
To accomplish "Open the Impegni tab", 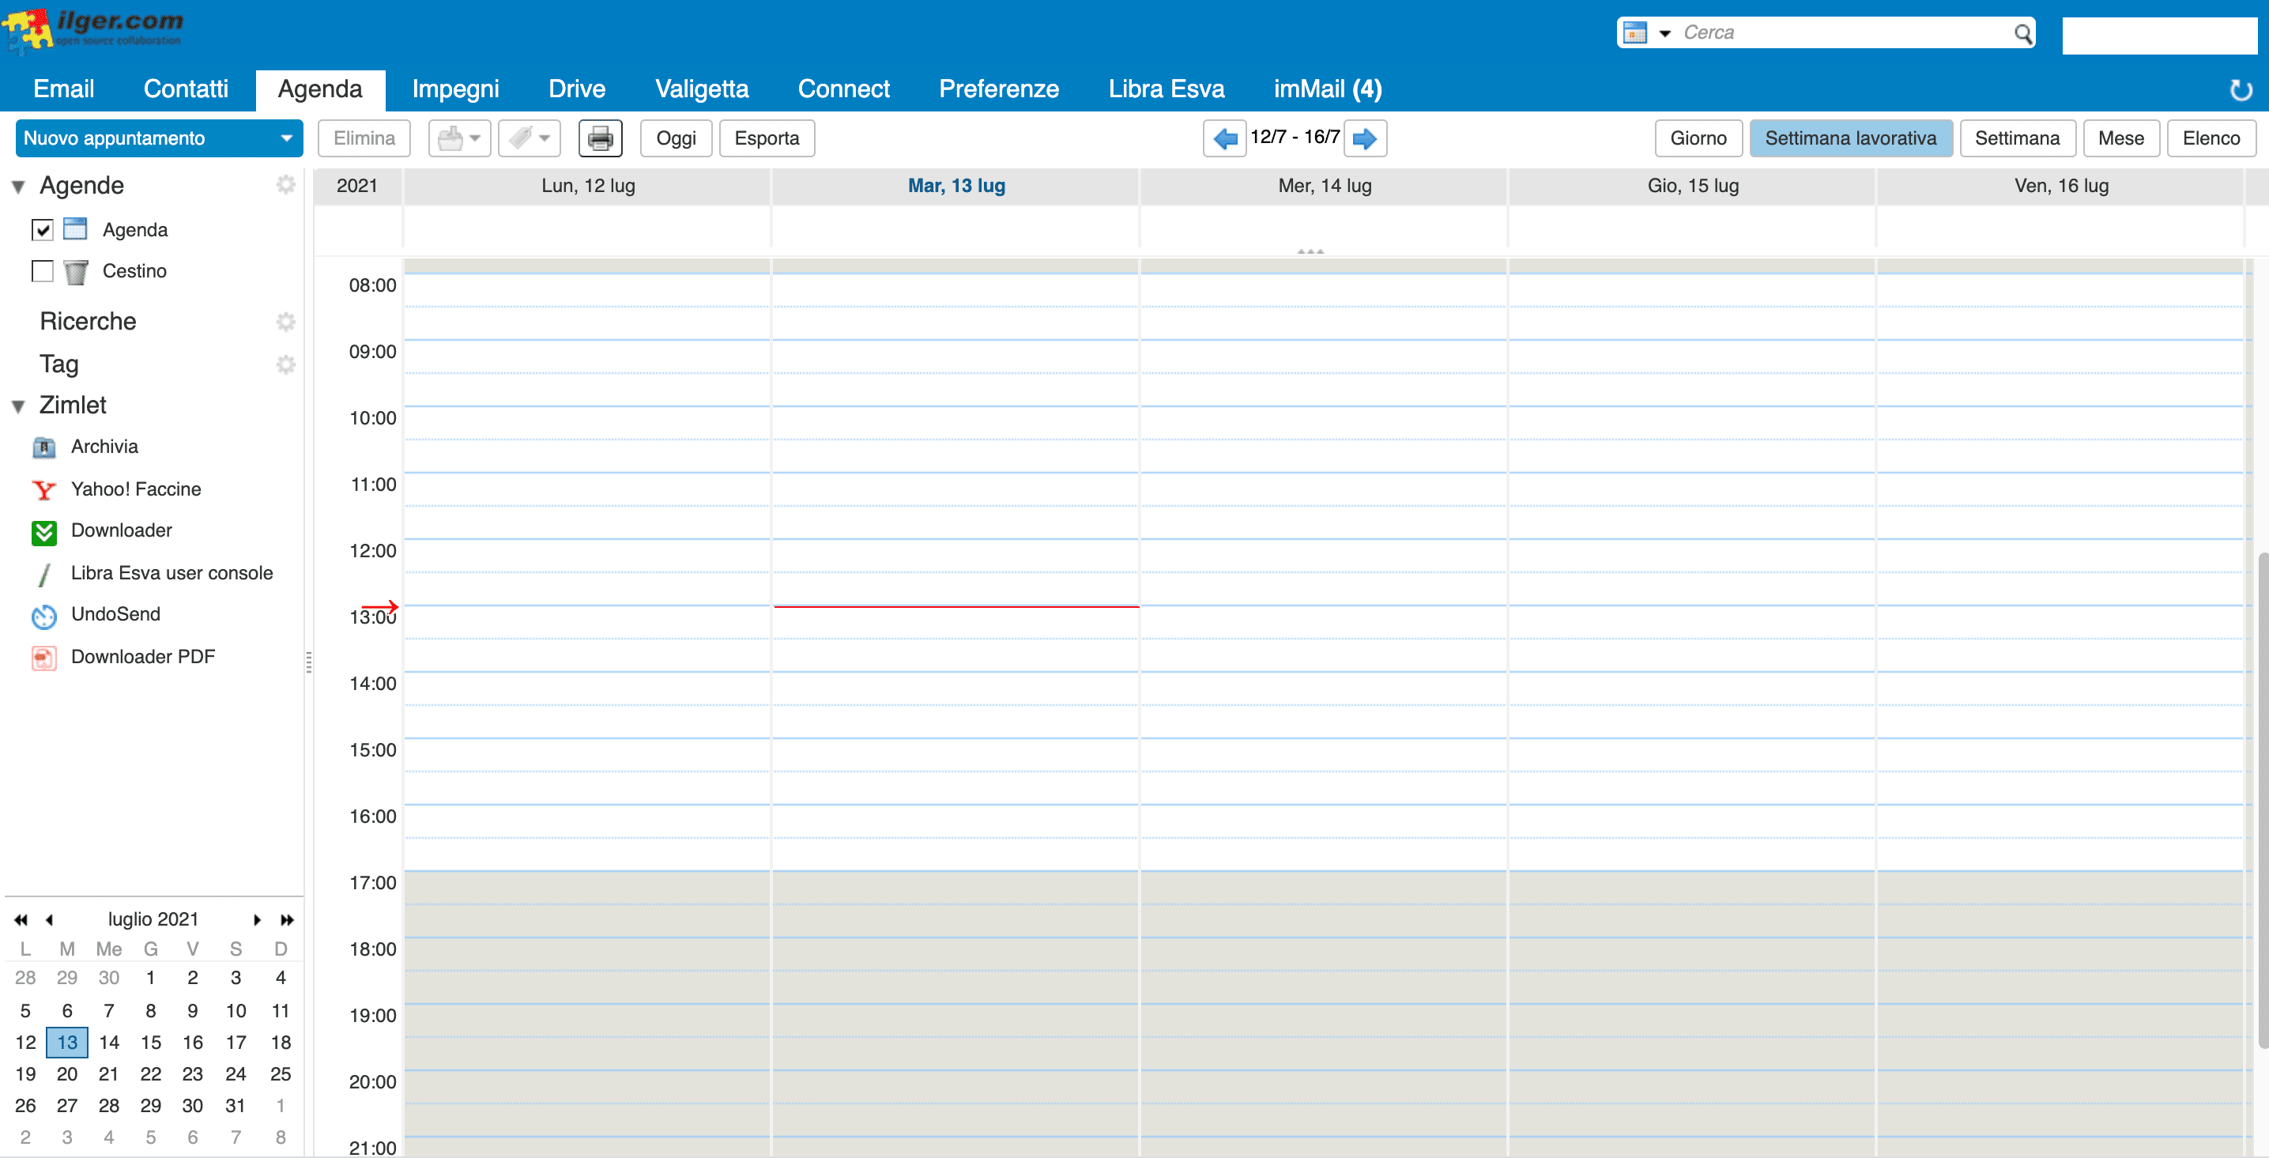I will click(455, 89).
